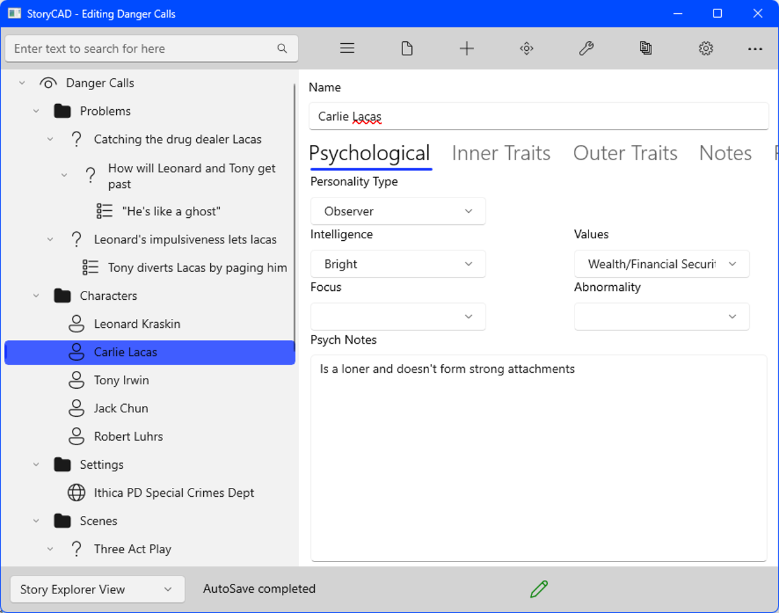Open the settings gear icon

pos(705,49)
